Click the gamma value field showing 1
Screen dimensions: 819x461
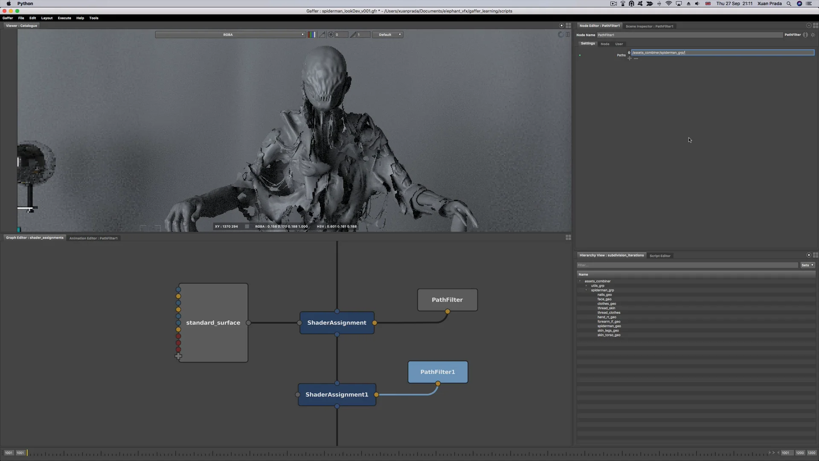pyautogui.click(x=363, y=35)
